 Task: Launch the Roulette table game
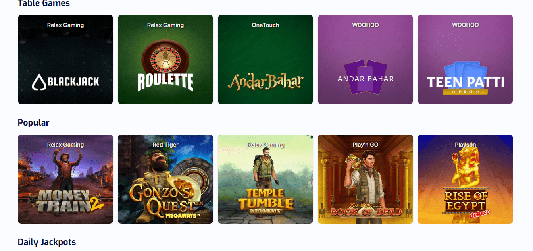tap(165, 60)
